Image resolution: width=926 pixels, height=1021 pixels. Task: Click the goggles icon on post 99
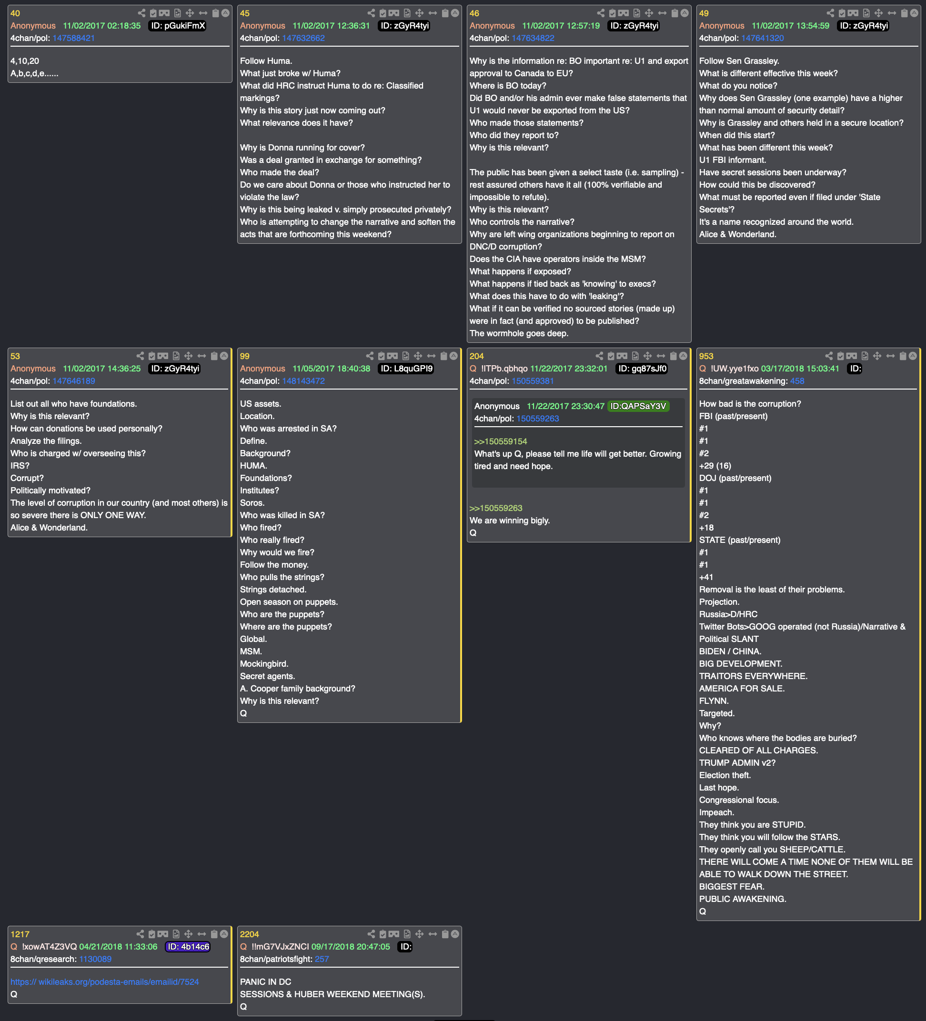pos(392,356)
